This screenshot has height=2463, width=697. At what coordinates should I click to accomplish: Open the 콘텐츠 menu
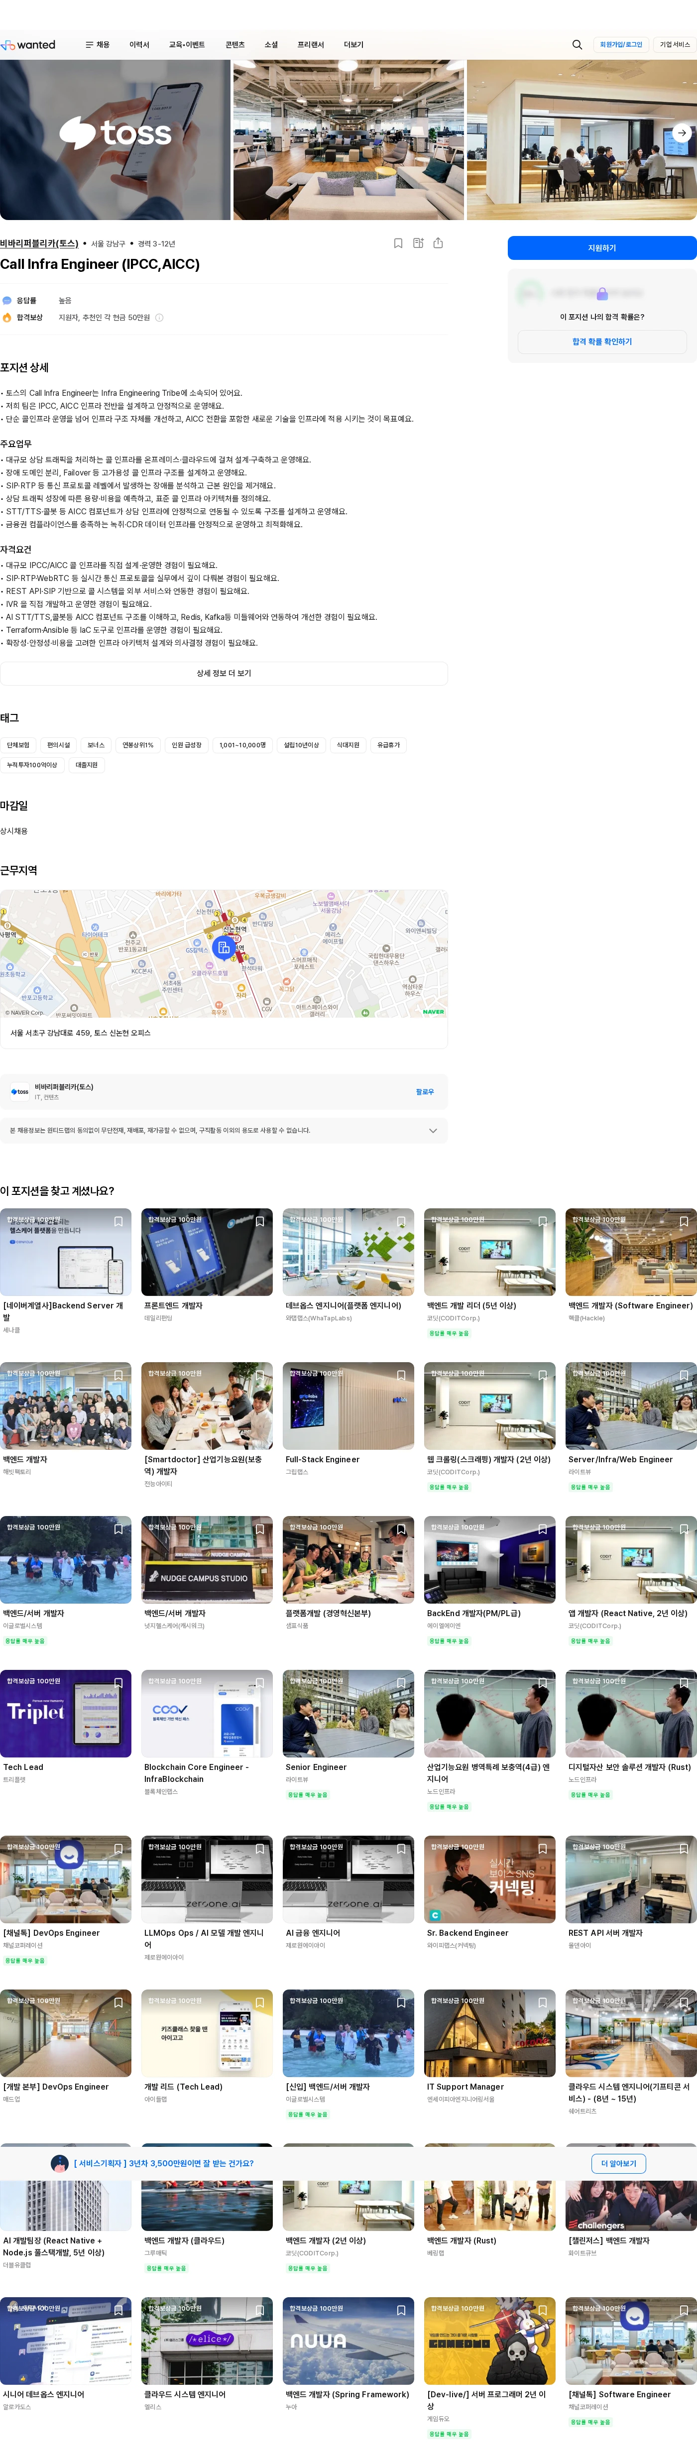(x=235, y=45)
